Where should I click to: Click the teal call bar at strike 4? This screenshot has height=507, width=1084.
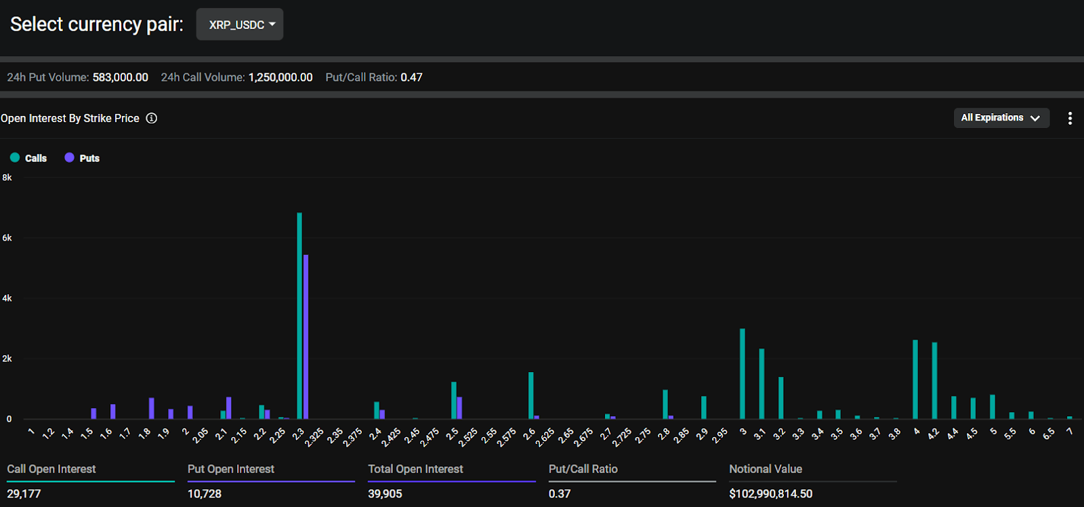[915, 380]
